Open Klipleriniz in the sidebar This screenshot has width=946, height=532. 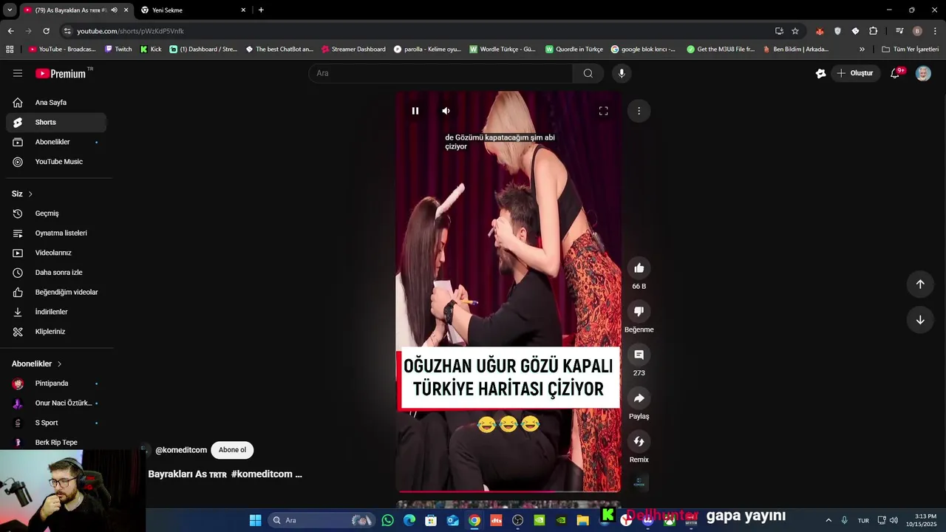click(56, 332)
